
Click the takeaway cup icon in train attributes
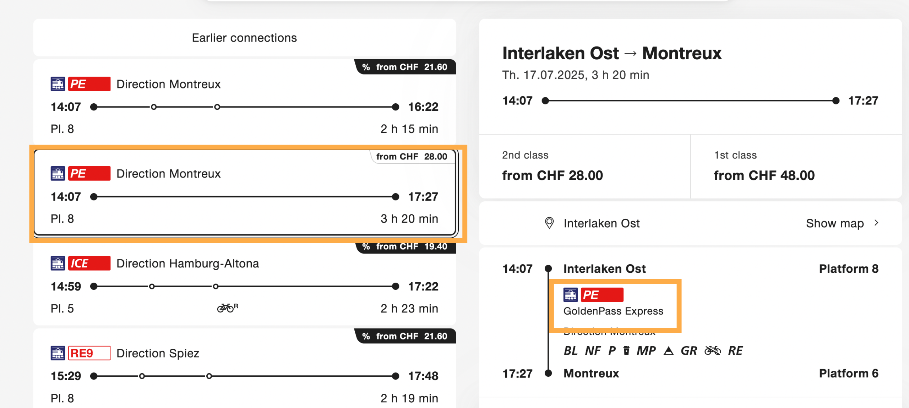(x=626, y=351)
